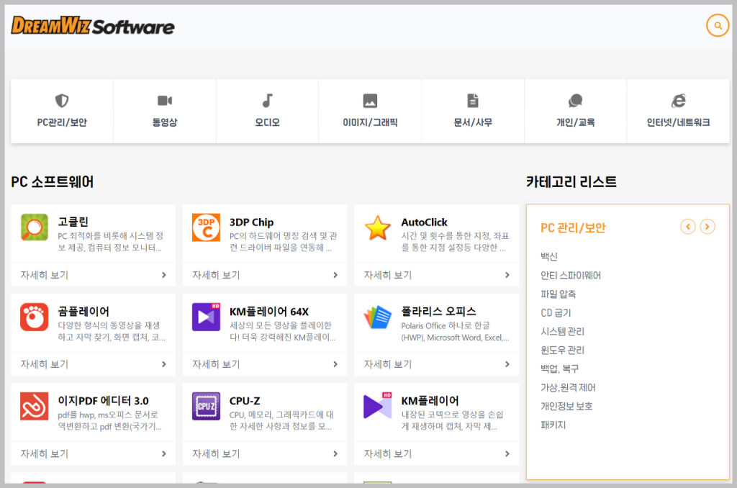This screenshot has height=488, width=737.
Task: Click 자세히 보기 under CPU-Z
Action: (x=216, y=453)
